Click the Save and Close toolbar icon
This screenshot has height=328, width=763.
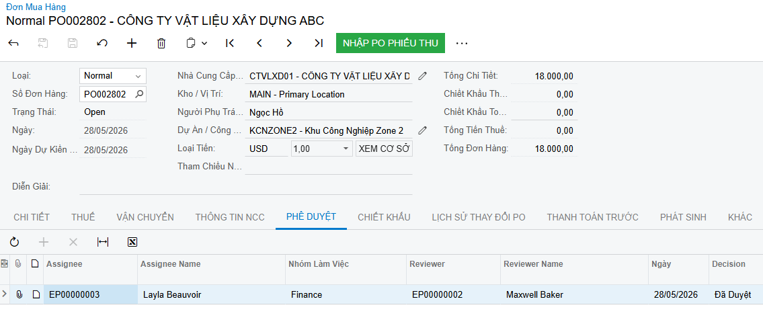click(43, 43)
